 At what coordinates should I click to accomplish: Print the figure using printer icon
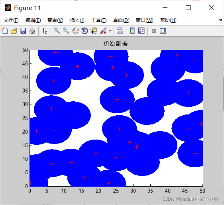click(x=32, y=31)
